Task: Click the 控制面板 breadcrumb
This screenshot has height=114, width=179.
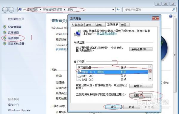Action: [32, 9]
